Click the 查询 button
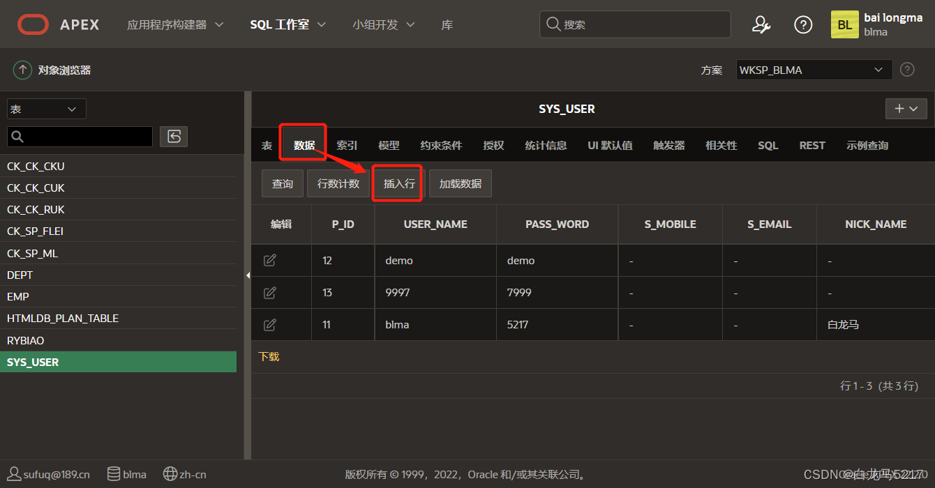The width and height of the screenshot is (935, 488). [x=283, y=184]
